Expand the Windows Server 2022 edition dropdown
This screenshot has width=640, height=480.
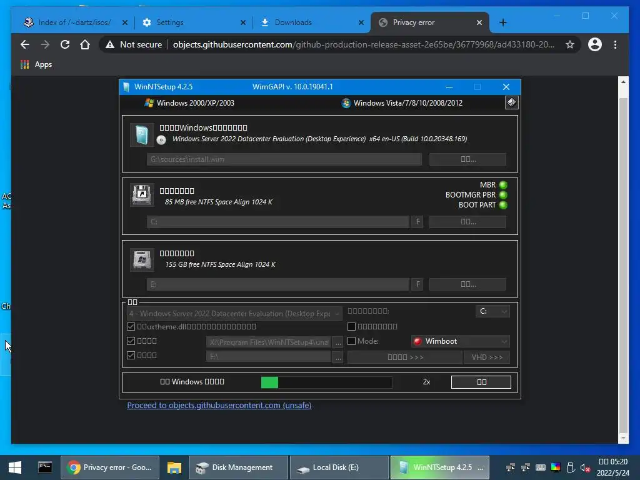click(x=235, y=314)
